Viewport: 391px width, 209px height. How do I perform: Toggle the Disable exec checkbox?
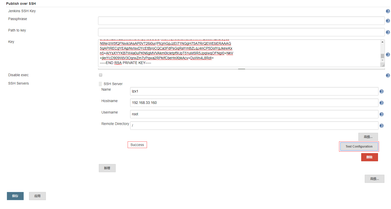coord(101,75)
